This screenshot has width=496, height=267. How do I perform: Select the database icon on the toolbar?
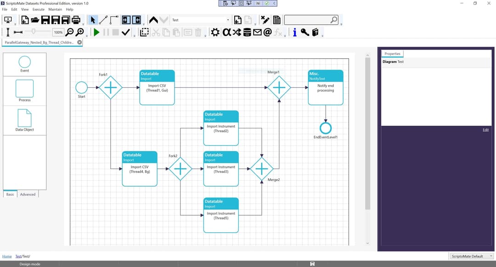pos(247,32)
